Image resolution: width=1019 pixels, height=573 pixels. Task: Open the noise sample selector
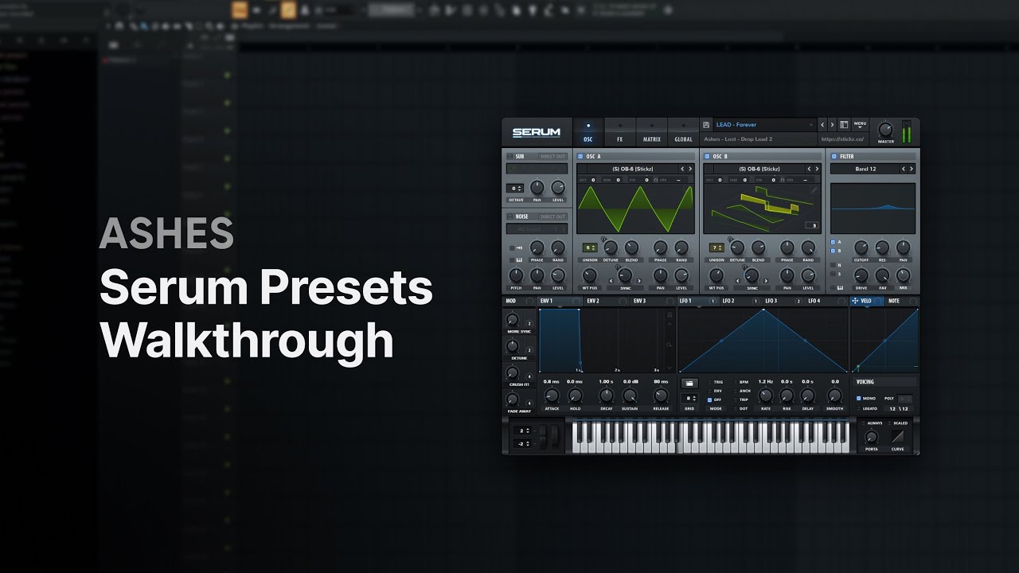(x=537, y=228)
